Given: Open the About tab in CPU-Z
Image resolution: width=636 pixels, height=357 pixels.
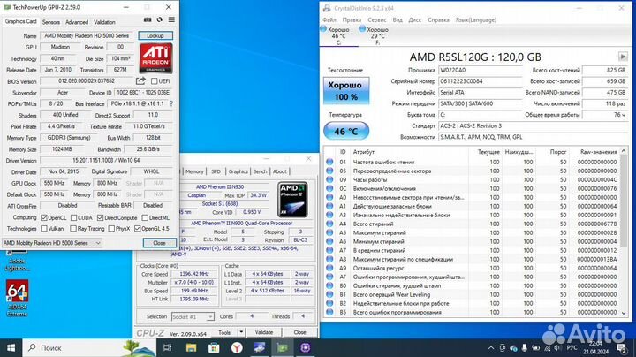Looking at the screenshot, I should click(280, 171).
